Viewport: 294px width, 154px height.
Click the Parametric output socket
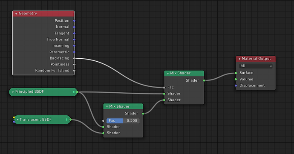point(74,52)
